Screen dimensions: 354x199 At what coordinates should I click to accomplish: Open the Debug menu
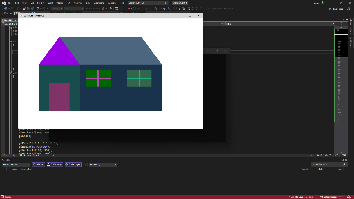click(59, 2)
